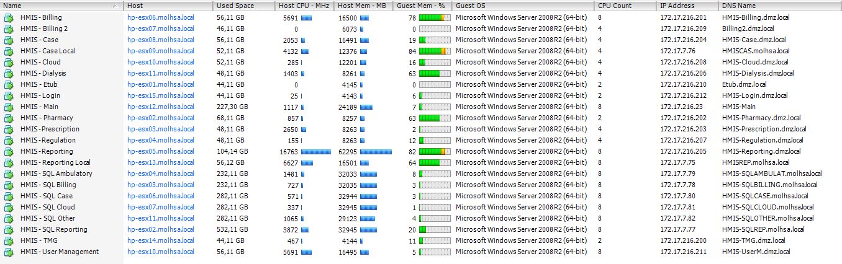Sort by the CPU Count column

point(615,6)
